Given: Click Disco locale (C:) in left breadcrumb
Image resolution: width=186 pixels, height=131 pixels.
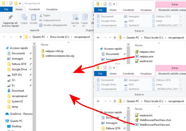Looking at the screenshot, I should tap(61, 37).
